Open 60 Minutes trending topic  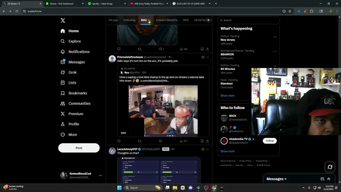pos(228,69)
